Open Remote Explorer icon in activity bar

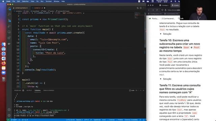pos(9,32)
